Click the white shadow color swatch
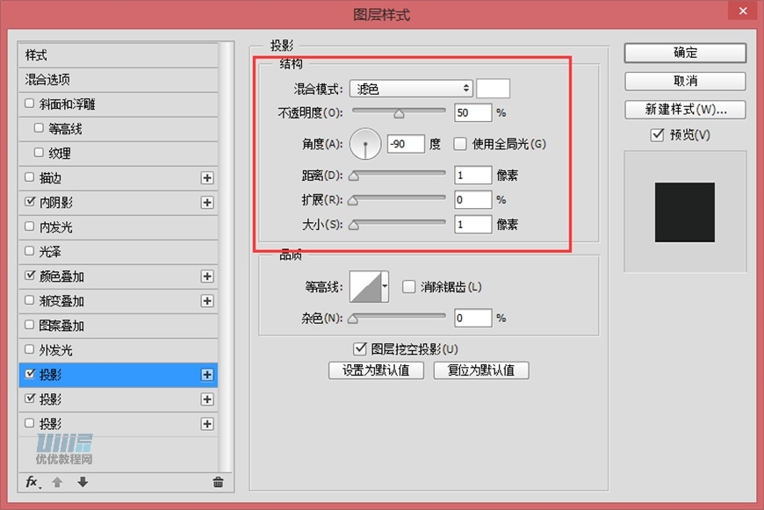 click(x=494, y=89)
